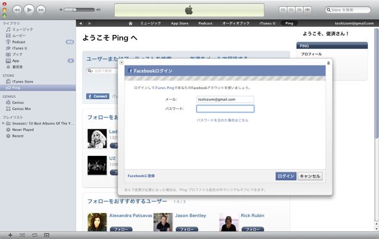The image size is (379, 239).
Task: Open Rick Rubin profile link
Action: pos(252,215)
